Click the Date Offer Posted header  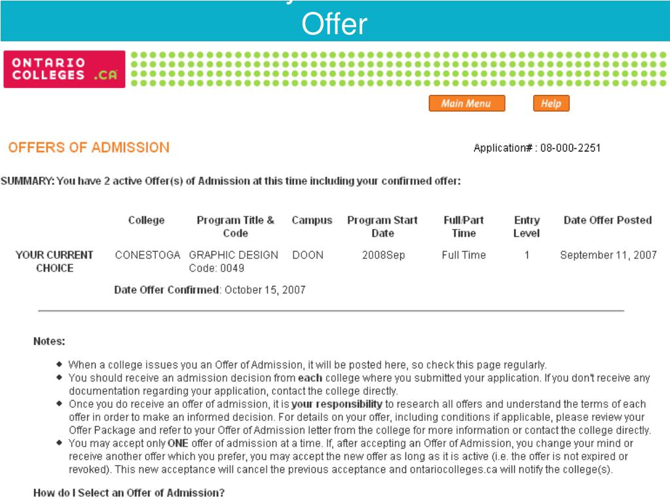click(608, 220)
